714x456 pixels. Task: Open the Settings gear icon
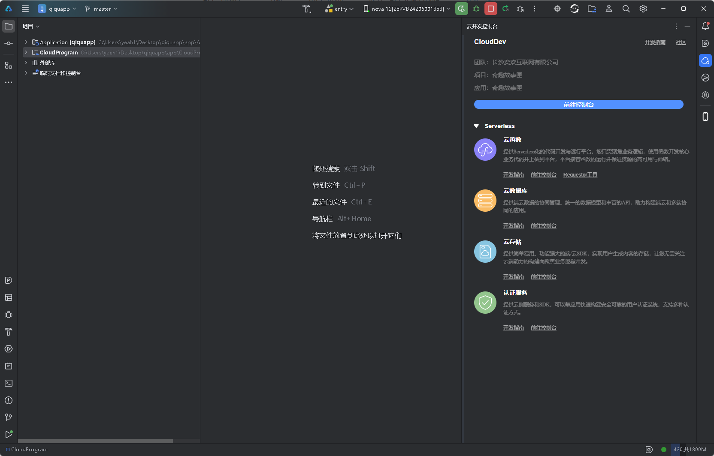643,9
